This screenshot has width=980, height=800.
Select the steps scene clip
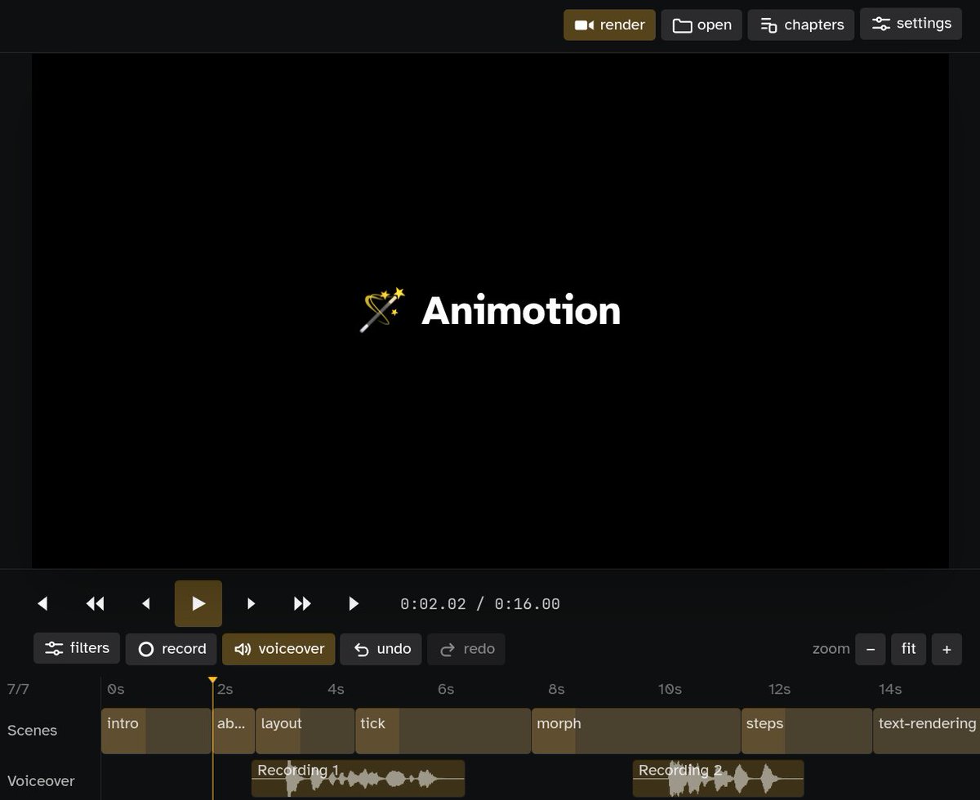[807, 731]
